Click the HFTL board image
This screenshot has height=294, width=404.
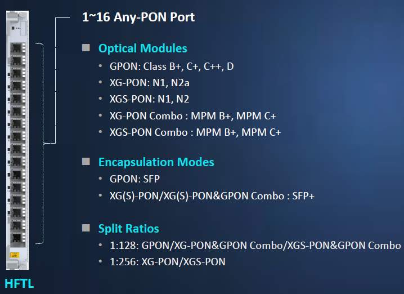point(17,140)
